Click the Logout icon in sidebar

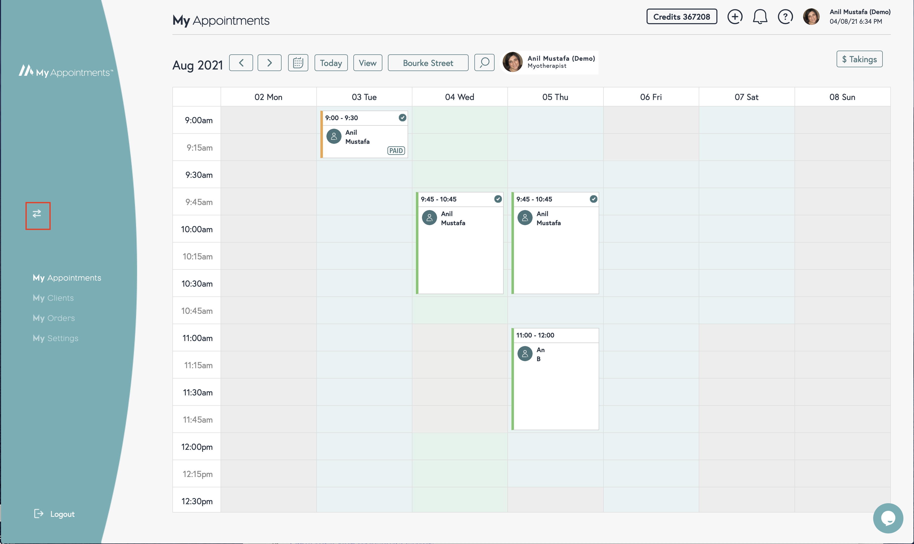click(x=39, y=514)
